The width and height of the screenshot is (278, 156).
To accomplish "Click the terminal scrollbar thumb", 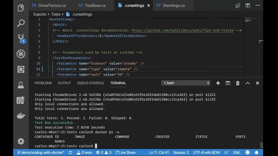I will coord(261,145).
